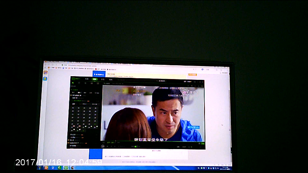The image size is (308, 173).
Task: Open the video quality dropdown in control bar
Action: click(x=185, y=146)
